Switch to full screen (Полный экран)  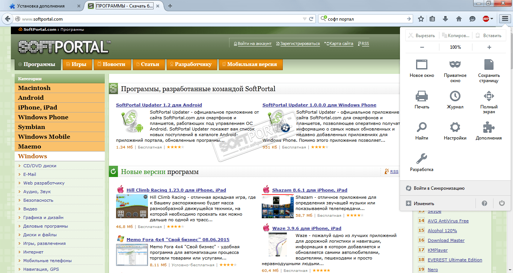pos(489,102)
